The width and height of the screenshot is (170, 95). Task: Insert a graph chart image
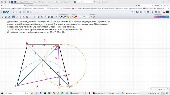[49, 17]
